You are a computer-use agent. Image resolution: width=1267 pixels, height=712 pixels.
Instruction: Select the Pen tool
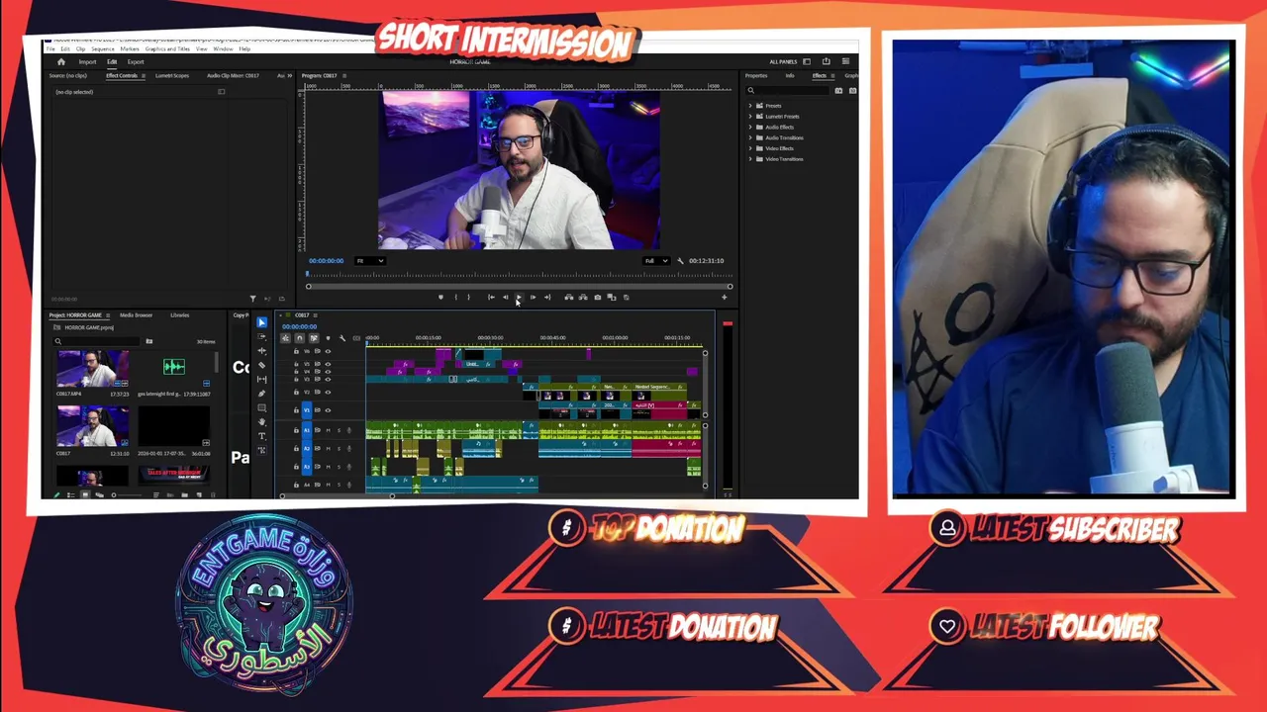[261, 394]
